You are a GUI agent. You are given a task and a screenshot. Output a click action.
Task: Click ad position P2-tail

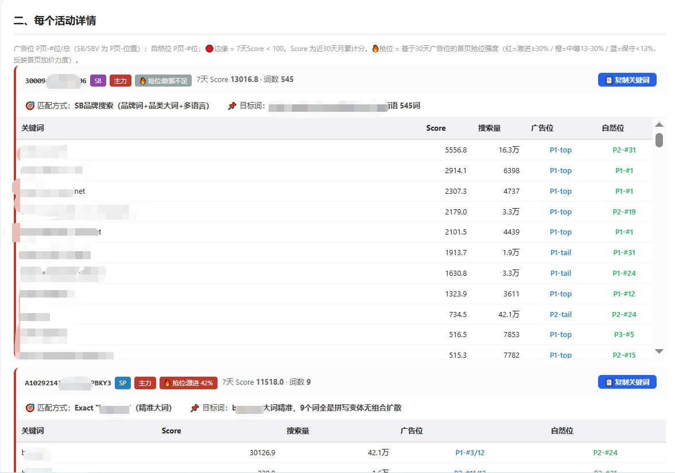pos(560,315)
